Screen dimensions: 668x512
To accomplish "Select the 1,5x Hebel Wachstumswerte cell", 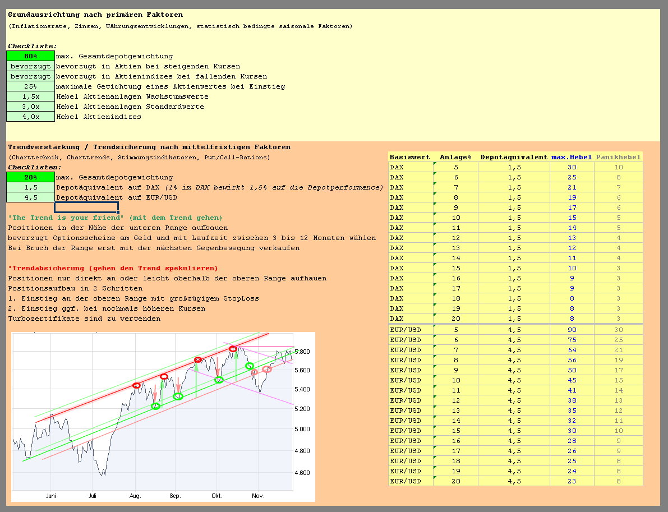I will (30, 96).
